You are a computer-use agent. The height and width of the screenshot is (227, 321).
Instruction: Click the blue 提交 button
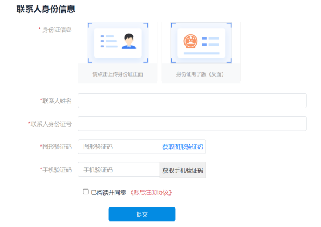[142, 214]
